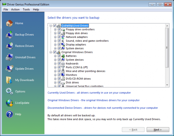This screenshot has width=174, height=136.
Task: Click the Disk drives device icon
Action: [63, 82]
